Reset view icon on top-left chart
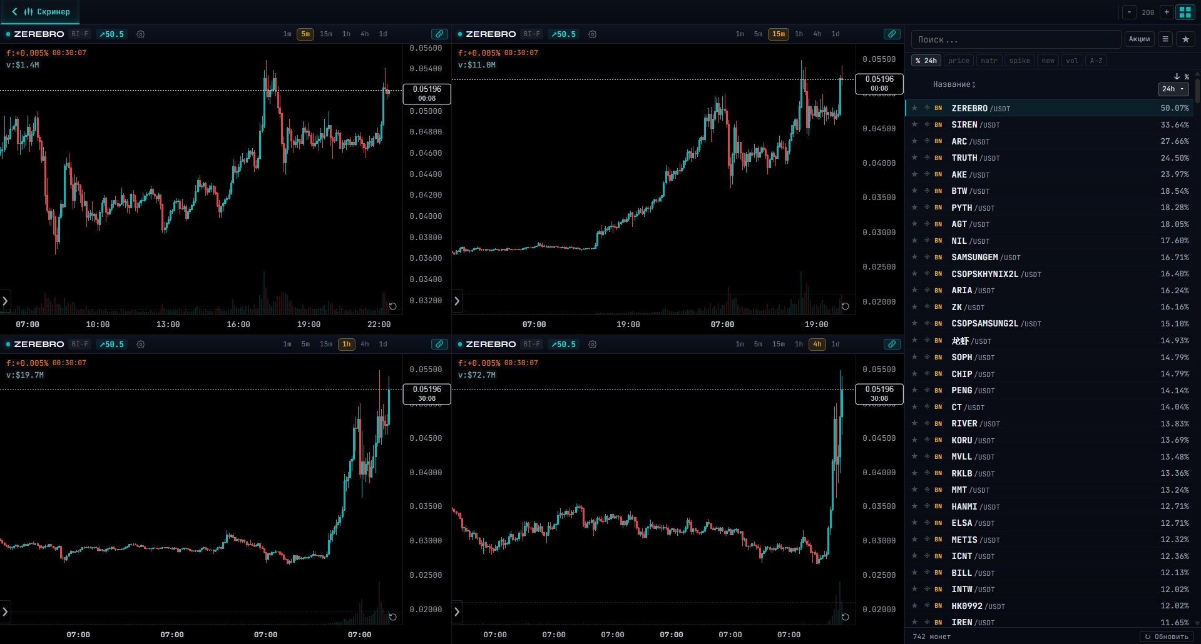Viewport: 1201px width, 644px height. point(393,306)
